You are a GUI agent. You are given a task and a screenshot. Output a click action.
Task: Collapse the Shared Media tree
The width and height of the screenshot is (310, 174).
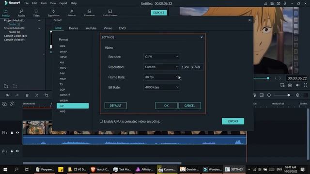coord(39,28)
